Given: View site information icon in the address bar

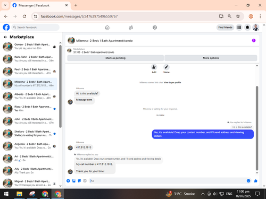Looking at the screenshot, I should pyautogui.click(x=36, y=16).
